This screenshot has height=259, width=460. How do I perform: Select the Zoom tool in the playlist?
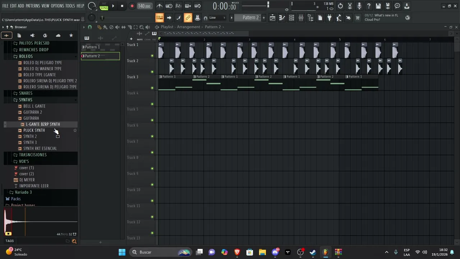(x=142, y=27)
